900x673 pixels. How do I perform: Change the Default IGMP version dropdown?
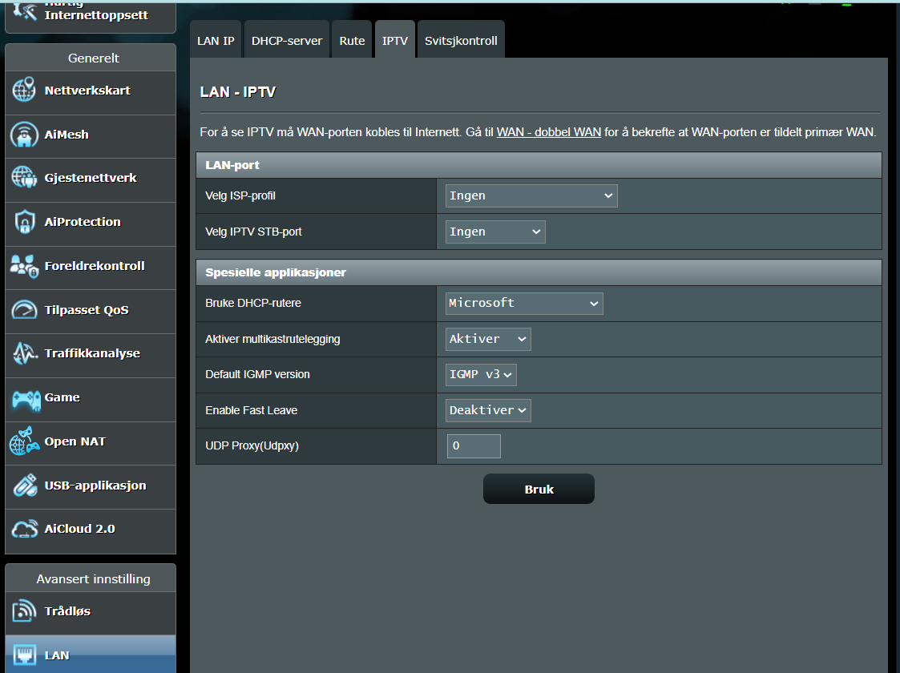click(481, 375)
